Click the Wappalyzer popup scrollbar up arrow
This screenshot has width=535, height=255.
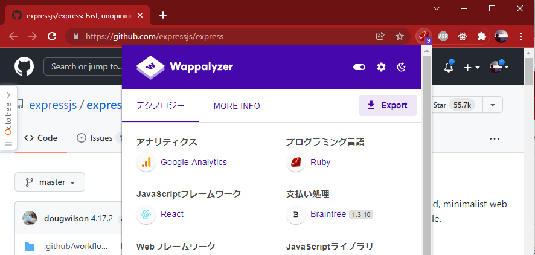point(426,51)
